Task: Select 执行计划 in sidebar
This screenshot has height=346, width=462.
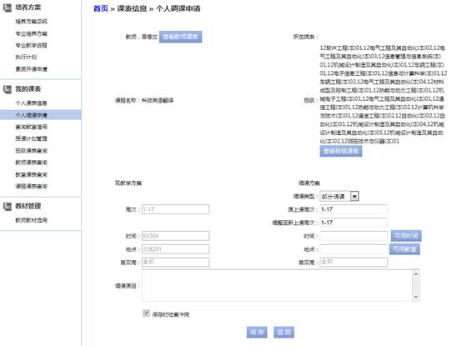Action: click(x=26, y=57)
